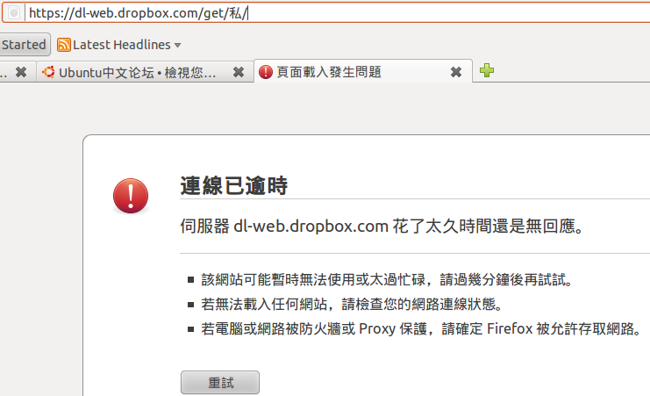Click the first bullet about 該網站可能暫時無法使用
This screenshot has width=650, height=396.
pos(387,280)
